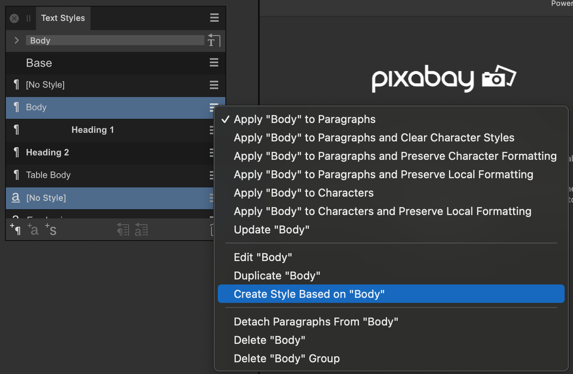This screenshot has height=374, width=573.
Task: Choose Duplicate "Body"
Action: click(277, 275)
